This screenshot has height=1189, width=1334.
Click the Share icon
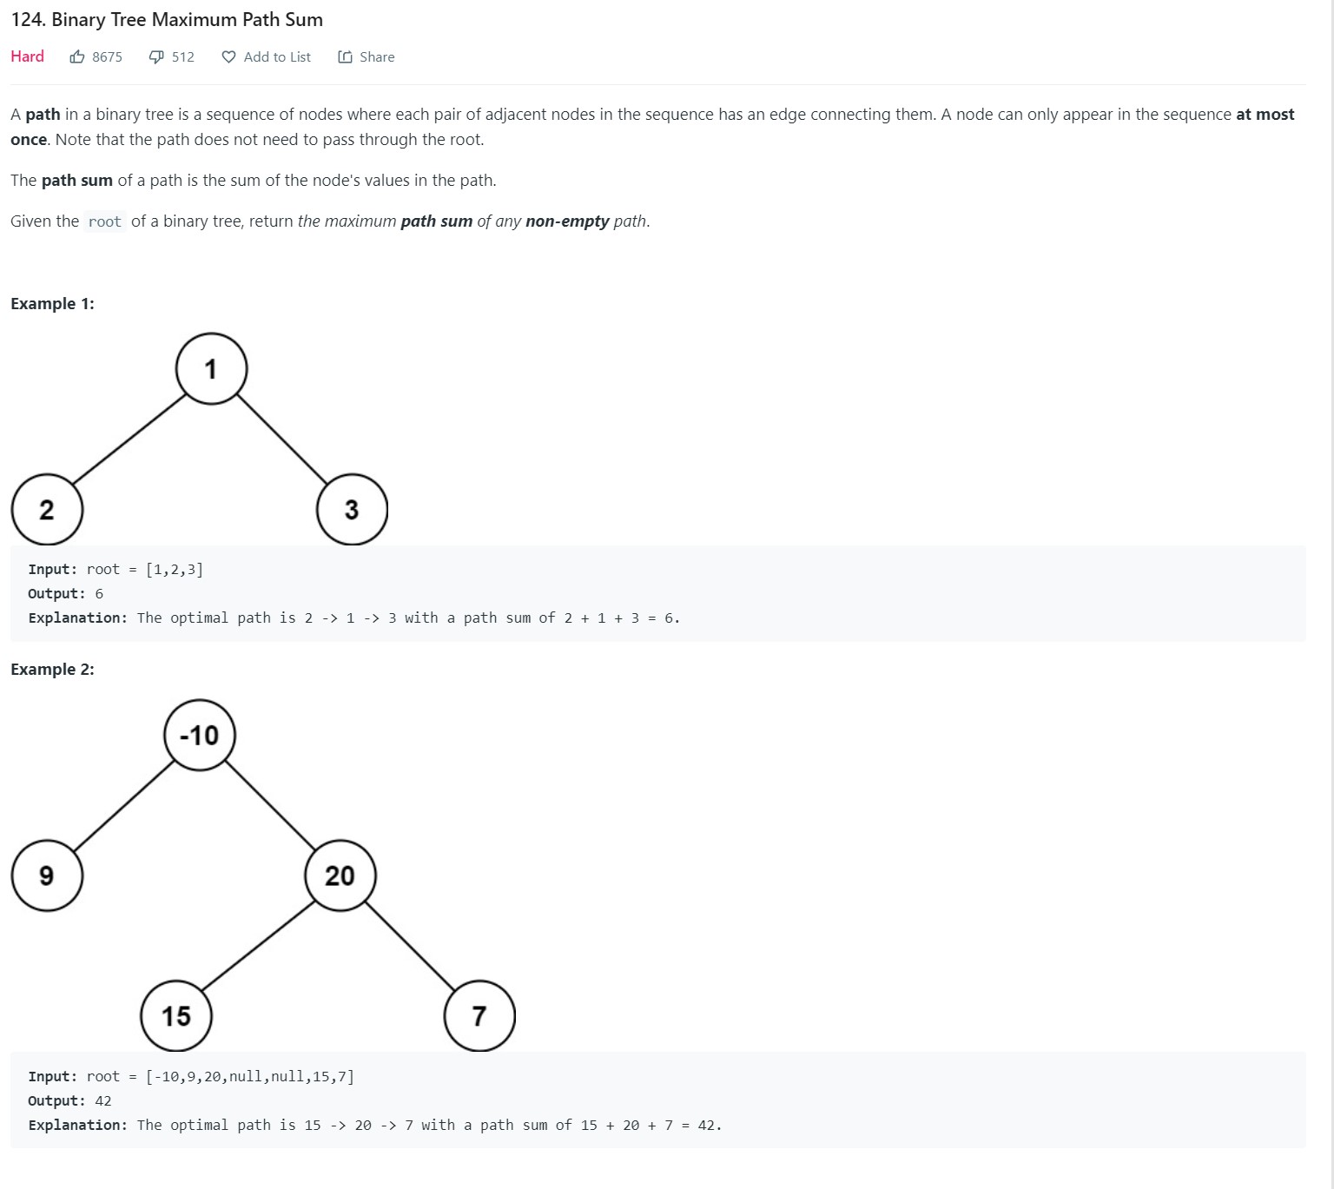click(345, 57)
